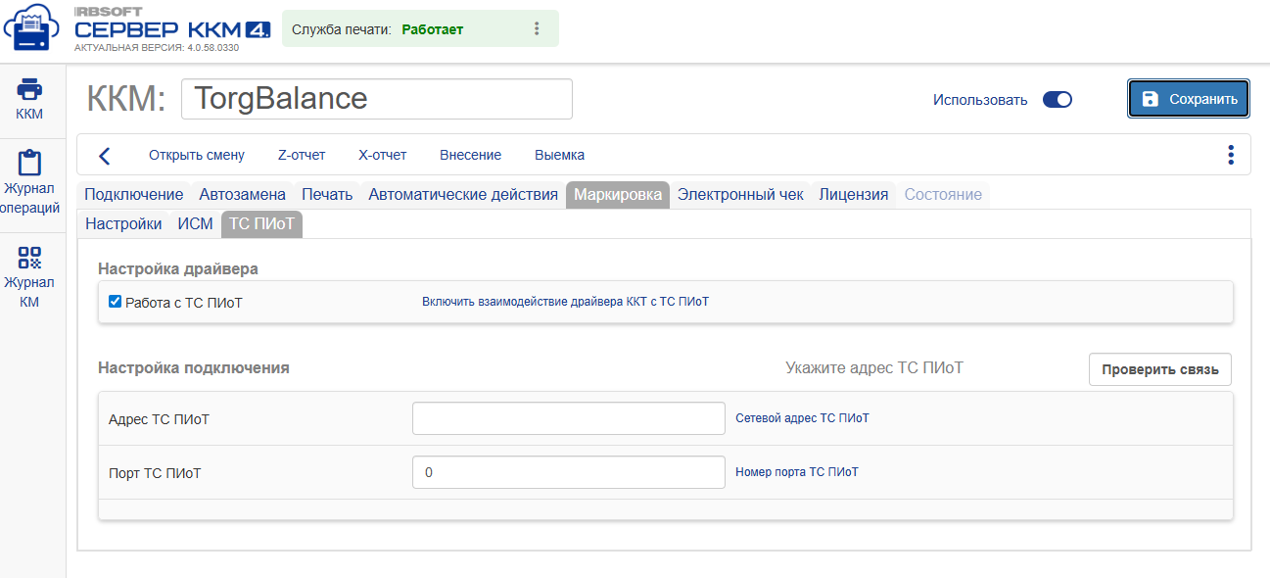Open the Журнал КМ QR-code icon
The height and width of the screenshot is (578, 1270).
(29, 257)
